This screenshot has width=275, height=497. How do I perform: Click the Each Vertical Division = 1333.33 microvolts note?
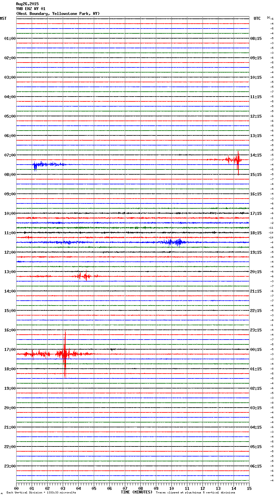41,492
